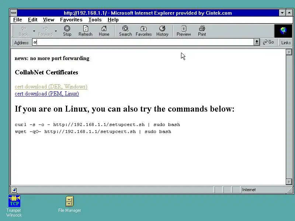
Task: Follow cert download (DER, Windows) link
Action: tap(51, 87)
